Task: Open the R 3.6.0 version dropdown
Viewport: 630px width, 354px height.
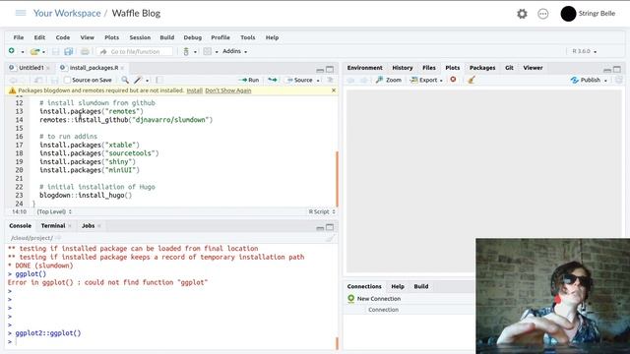Action: (x=584, y=51)
